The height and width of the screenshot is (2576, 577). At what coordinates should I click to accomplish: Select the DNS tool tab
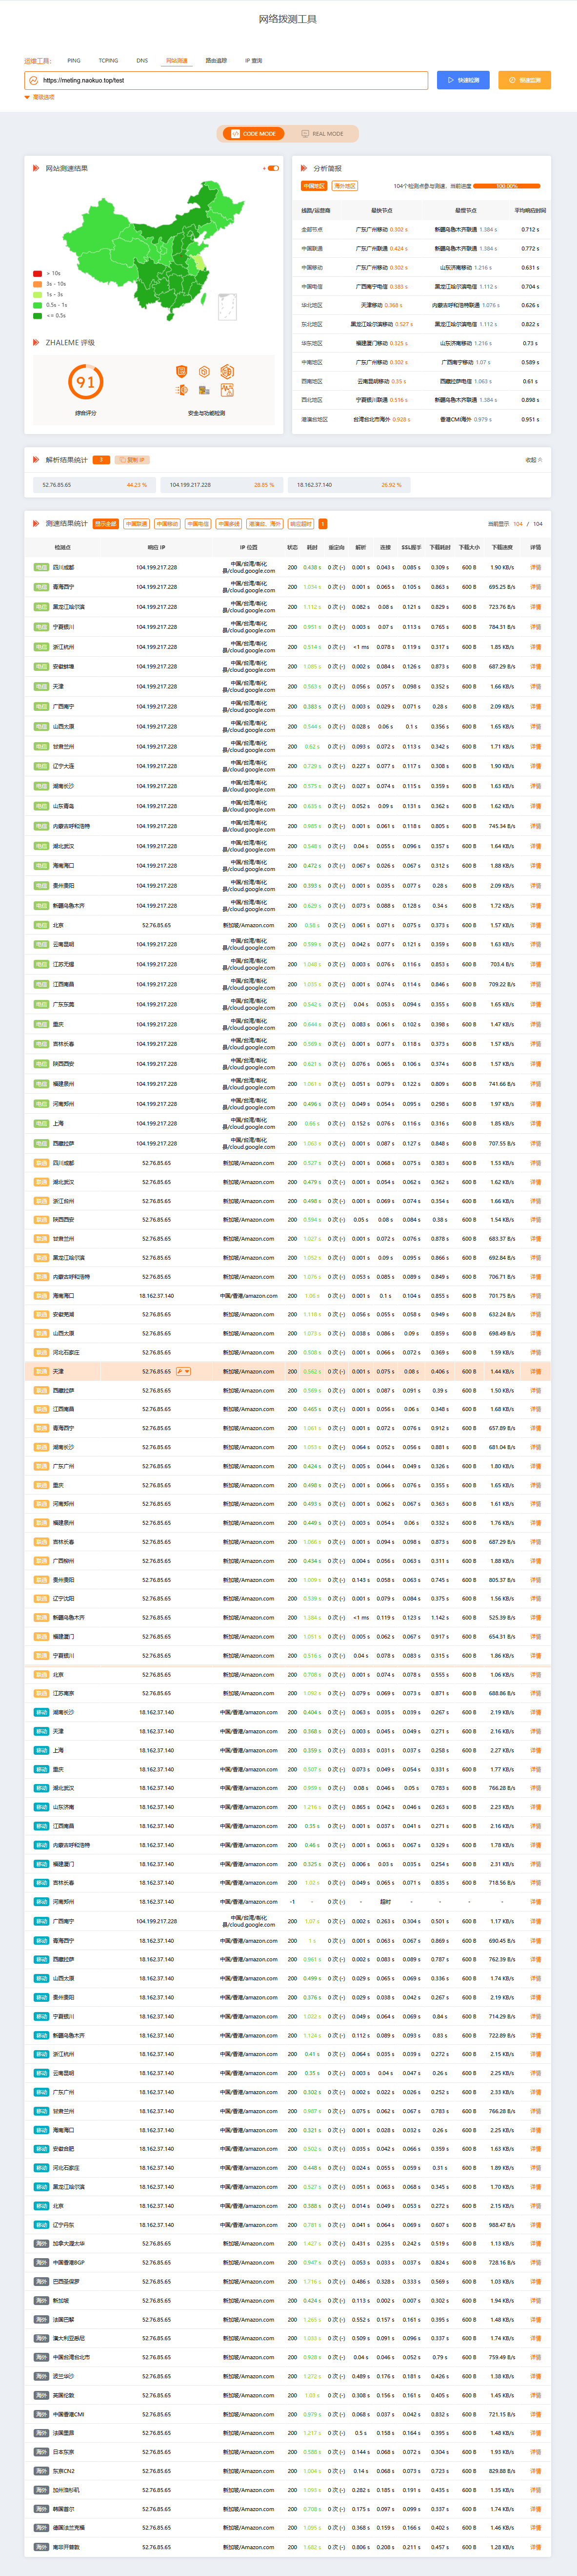142,61
